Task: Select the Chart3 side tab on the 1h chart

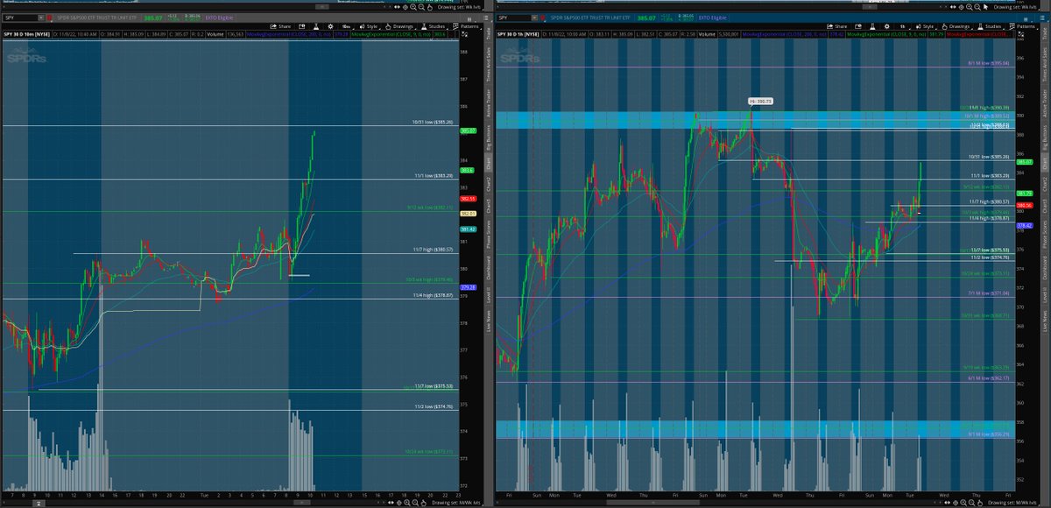Action: pos(1045,207)
